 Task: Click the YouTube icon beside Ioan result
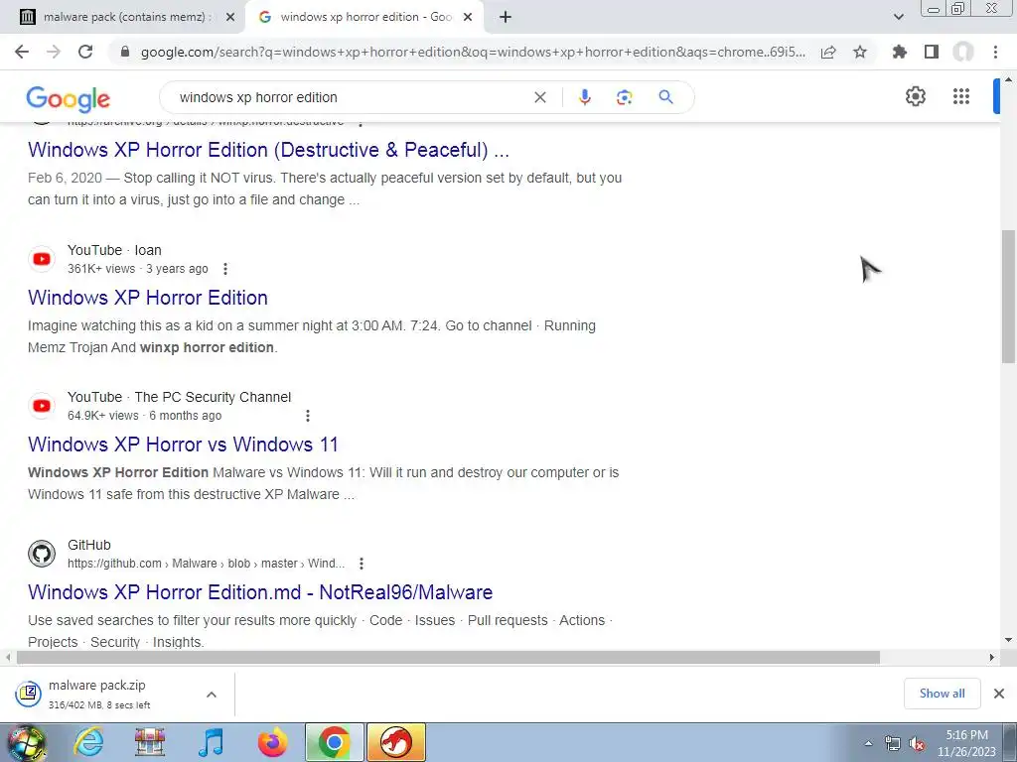(x=42, y=259)
